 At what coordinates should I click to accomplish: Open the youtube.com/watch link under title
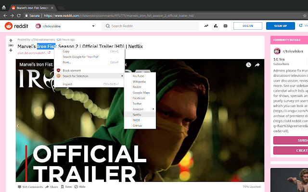(x=34, y=53)
